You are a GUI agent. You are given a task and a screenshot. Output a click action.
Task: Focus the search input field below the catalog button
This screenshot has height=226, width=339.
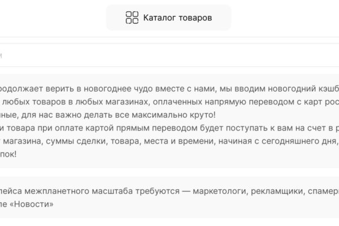click(169, 55)
